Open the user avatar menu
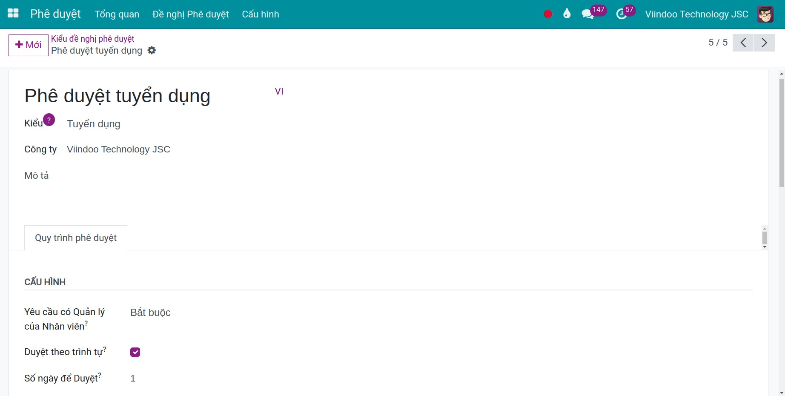Screen dimensions: 785x396 [765, 14]
